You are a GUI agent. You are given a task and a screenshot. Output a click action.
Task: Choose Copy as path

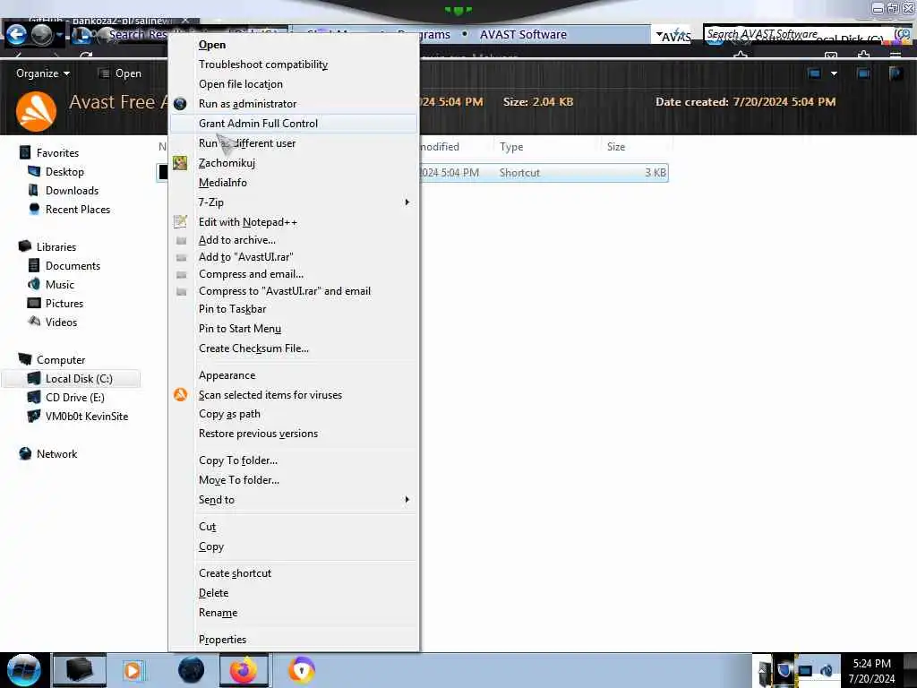click(229, 414)
